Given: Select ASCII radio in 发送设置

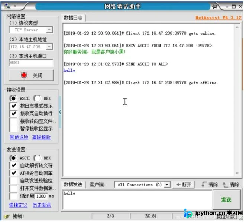Looking at the screenshot, I should point(13,158).
